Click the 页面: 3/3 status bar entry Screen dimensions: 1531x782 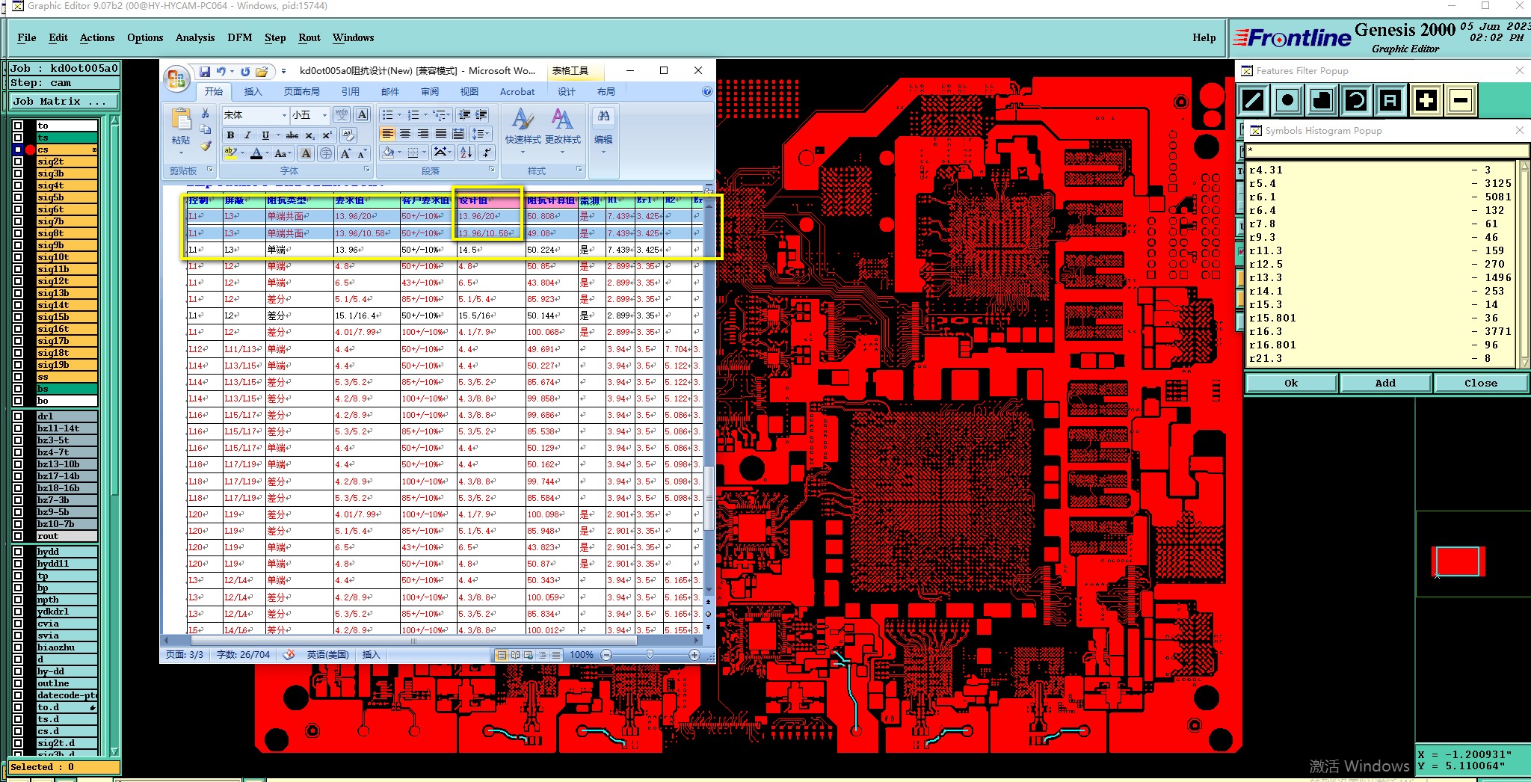184,654
